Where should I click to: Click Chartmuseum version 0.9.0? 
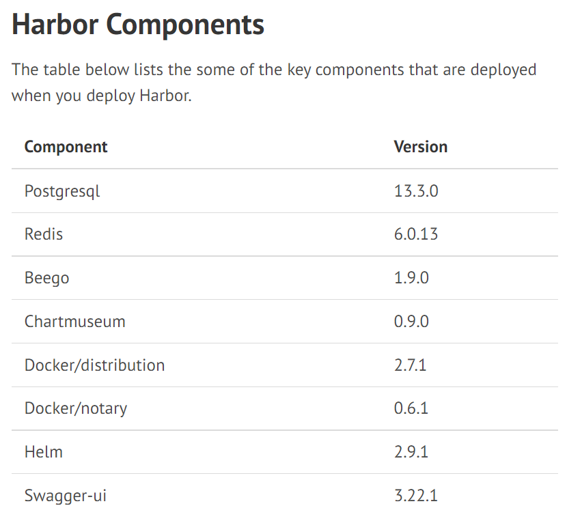click(x=411, y=322)
